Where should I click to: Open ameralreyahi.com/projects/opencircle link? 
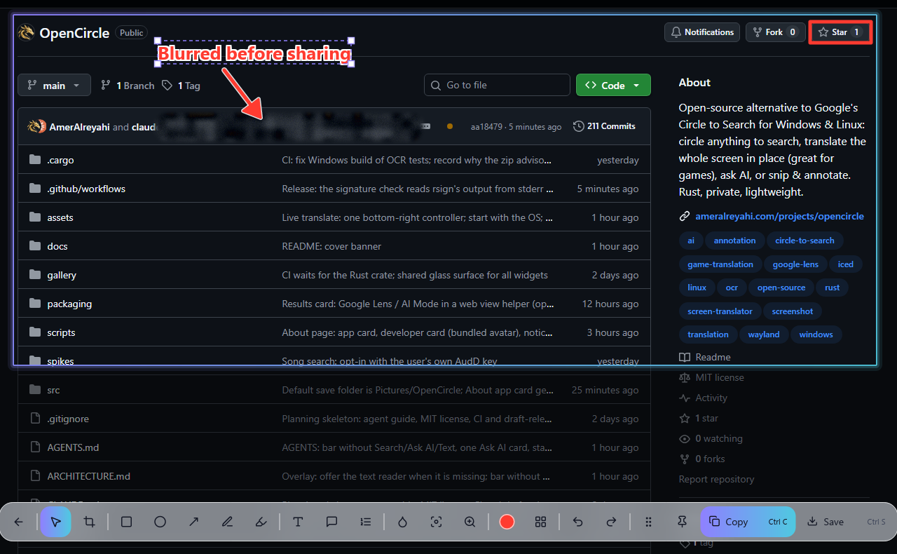pyautogui.click(x=779, y=216)
